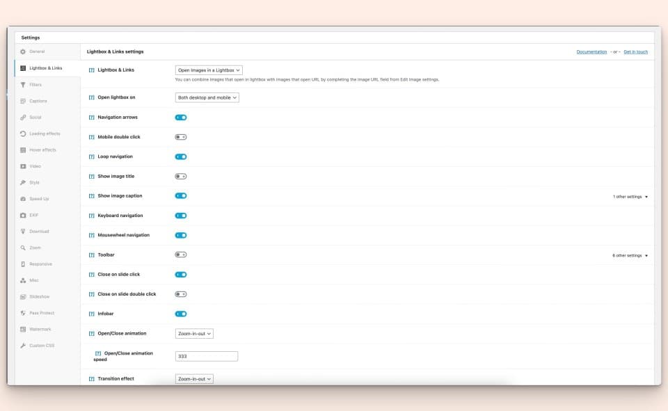Click the help icon beside Infobar
The height and width of the screenshot is (411, 668).
coord(92,314)
